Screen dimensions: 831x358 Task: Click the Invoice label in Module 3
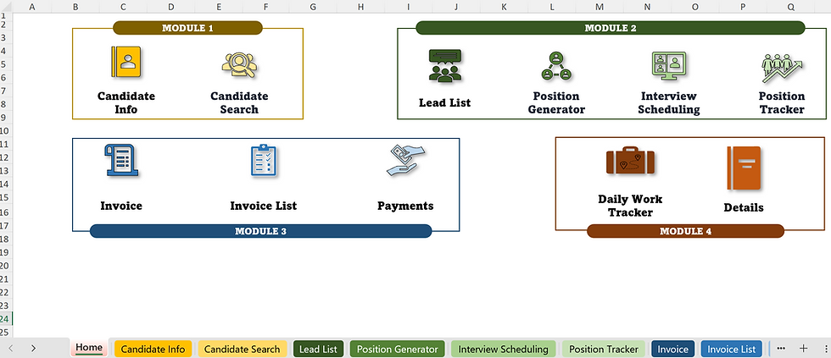click(121, 206)
